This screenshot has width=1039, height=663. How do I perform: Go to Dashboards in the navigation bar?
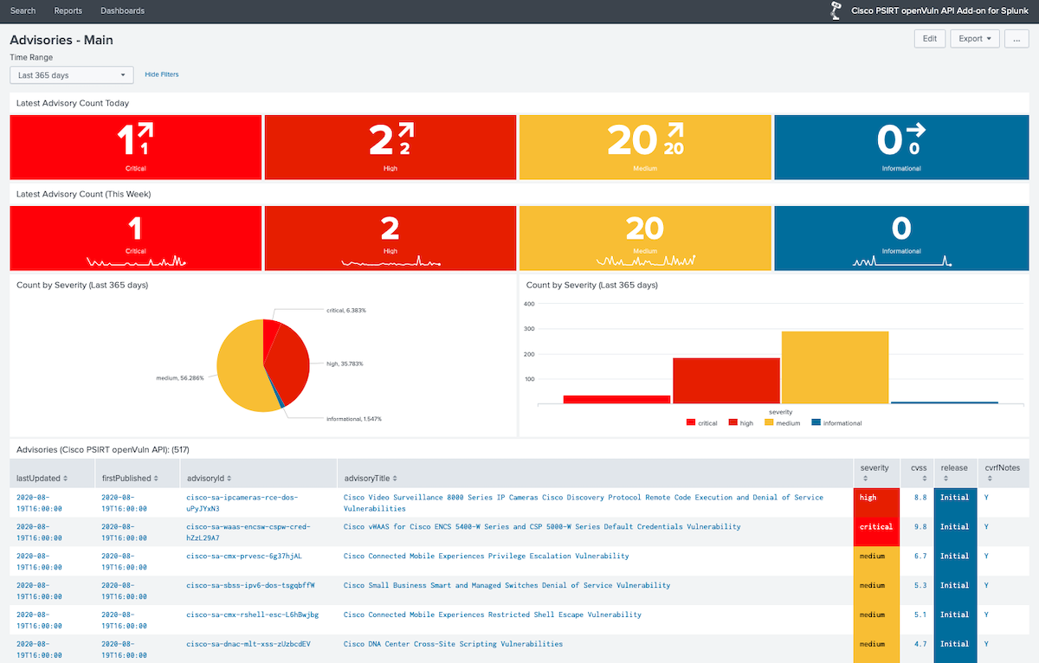coord(123,11)
